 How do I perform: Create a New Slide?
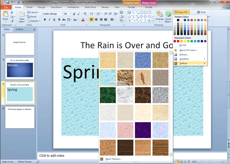pyautogui.click(x=22, y=17)
